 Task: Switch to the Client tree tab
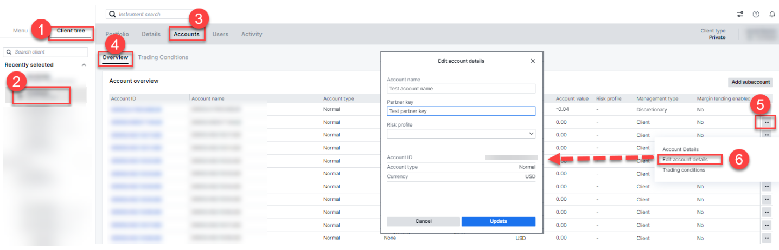tap(71, 31)
